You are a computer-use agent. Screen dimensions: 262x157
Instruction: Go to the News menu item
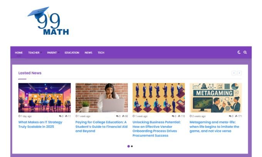pyautogui.click(x=88, y=53)
